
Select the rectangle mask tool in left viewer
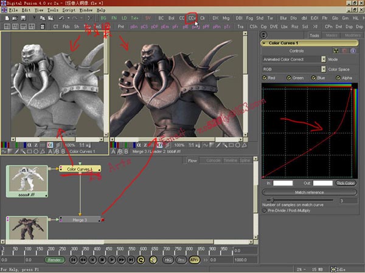point(30,152)
